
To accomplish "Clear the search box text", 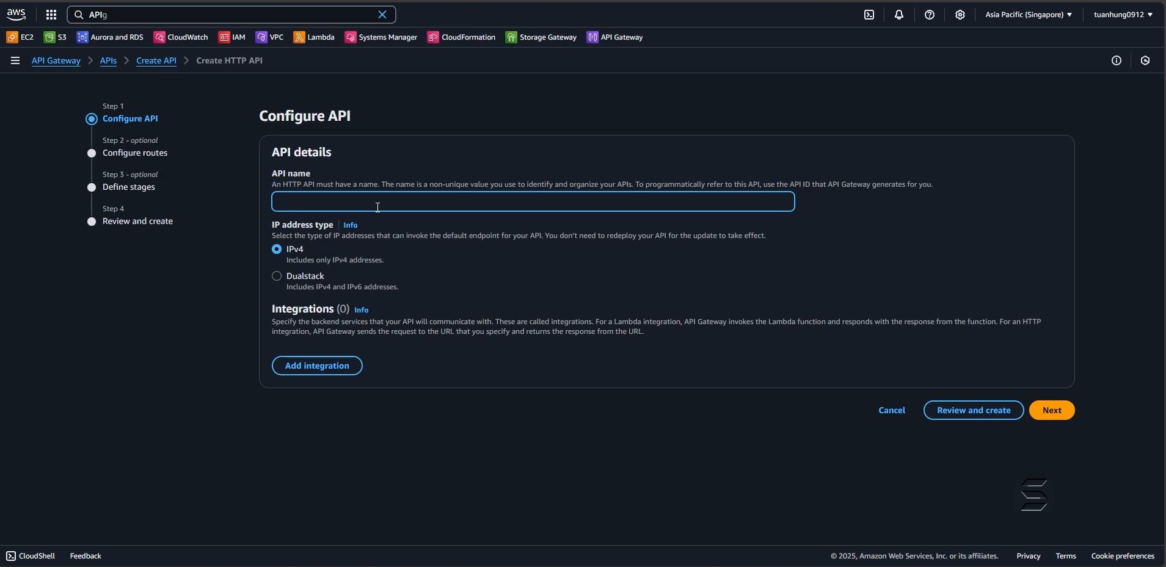I will pyautogui.click(x=382, y=15).
